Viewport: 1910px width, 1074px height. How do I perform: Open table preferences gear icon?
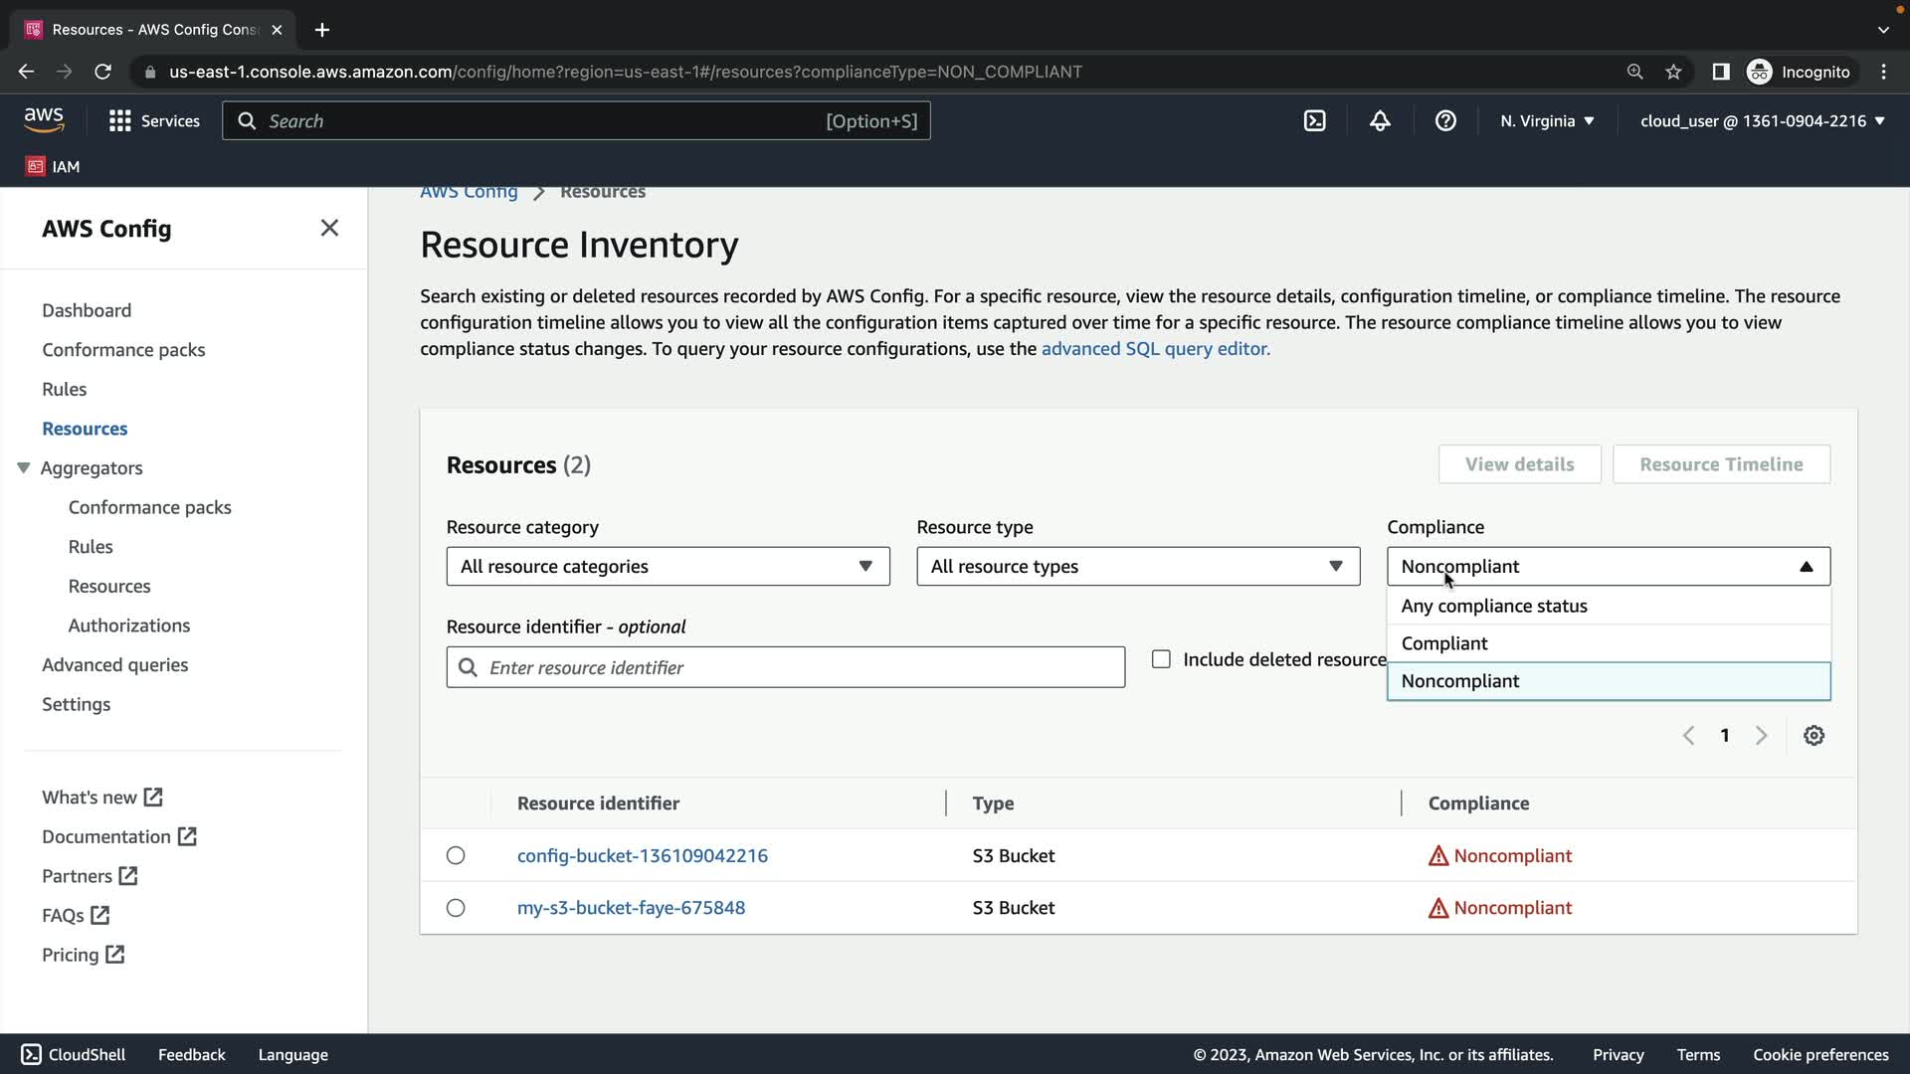[x=1814, y=736]
